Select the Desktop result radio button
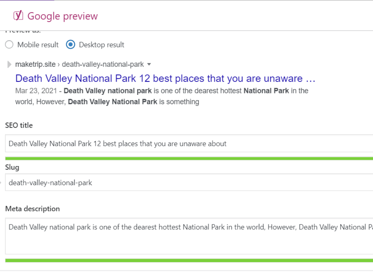 [70, 44]
